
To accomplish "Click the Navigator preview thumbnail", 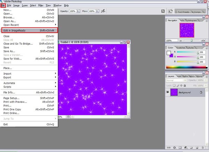I will tap(187, 30).
